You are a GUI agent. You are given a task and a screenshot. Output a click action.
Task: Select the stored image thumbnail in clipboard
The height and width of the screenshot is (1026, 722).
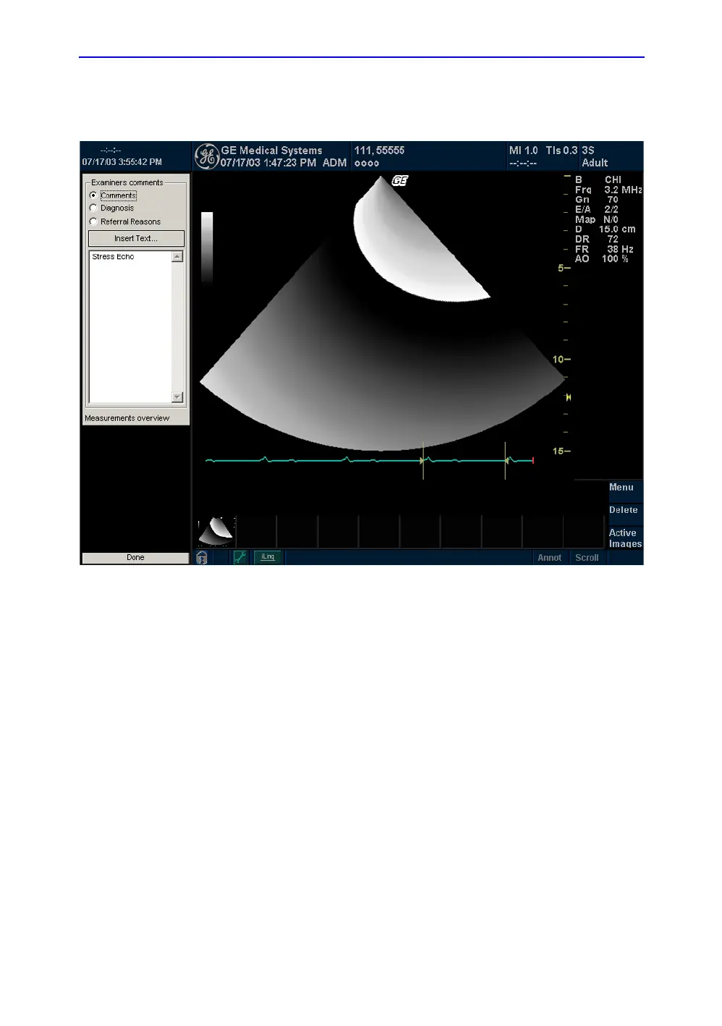coord(216,532)
